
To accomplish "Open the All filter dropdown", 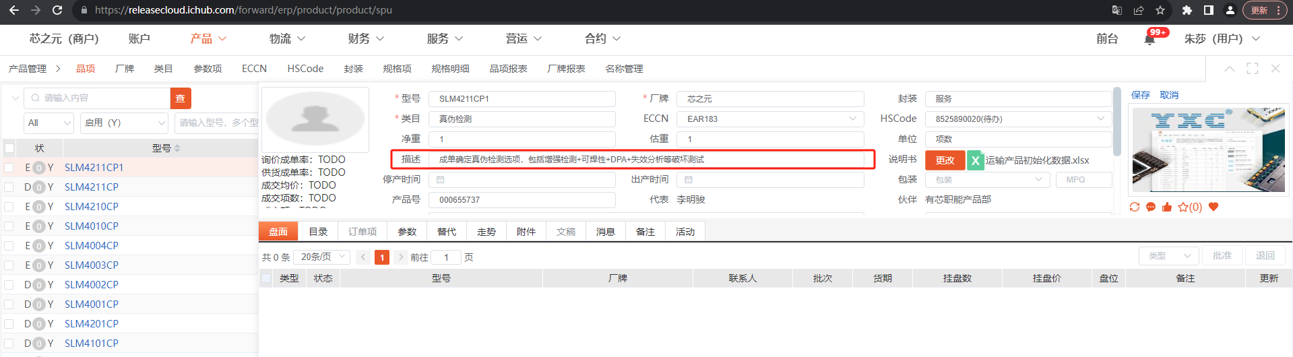I will pos(49,123).
